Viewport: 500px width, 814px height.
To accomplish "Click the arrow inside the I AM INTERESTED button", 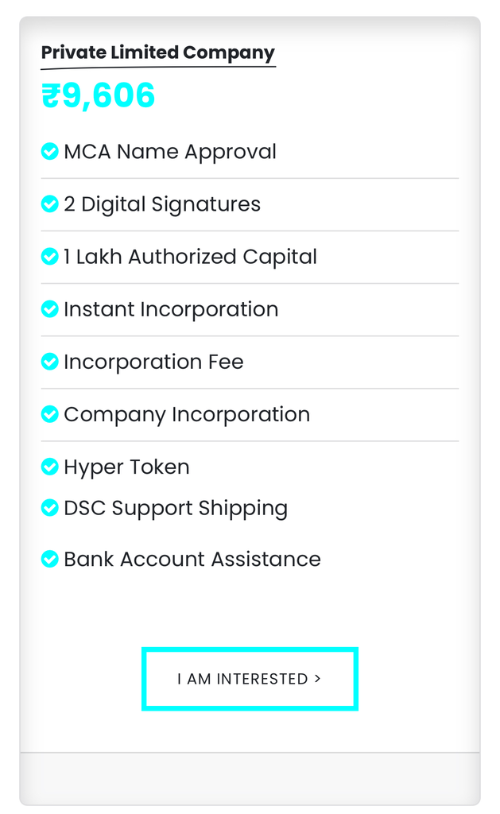I will tap(318, 679).
